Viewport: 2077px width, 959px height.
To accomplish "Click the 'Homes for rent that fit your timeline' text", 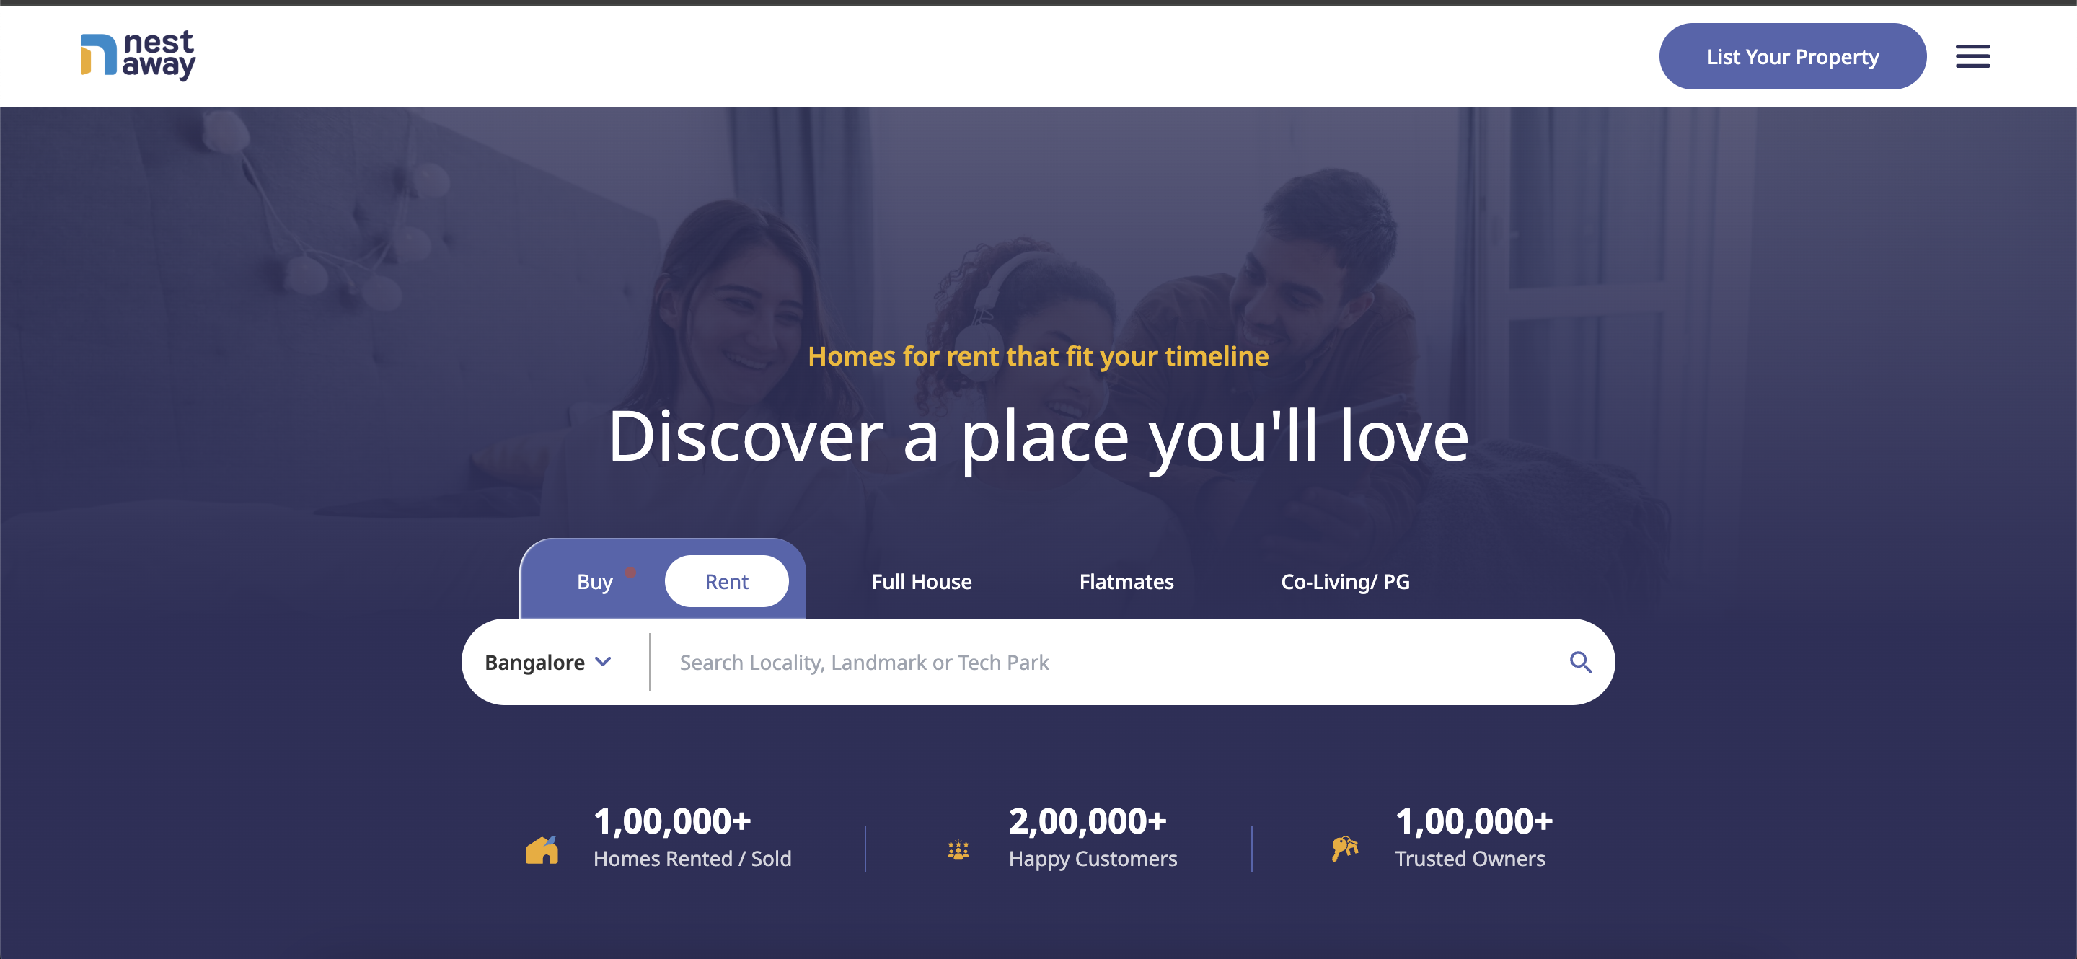I will 1038,355.
